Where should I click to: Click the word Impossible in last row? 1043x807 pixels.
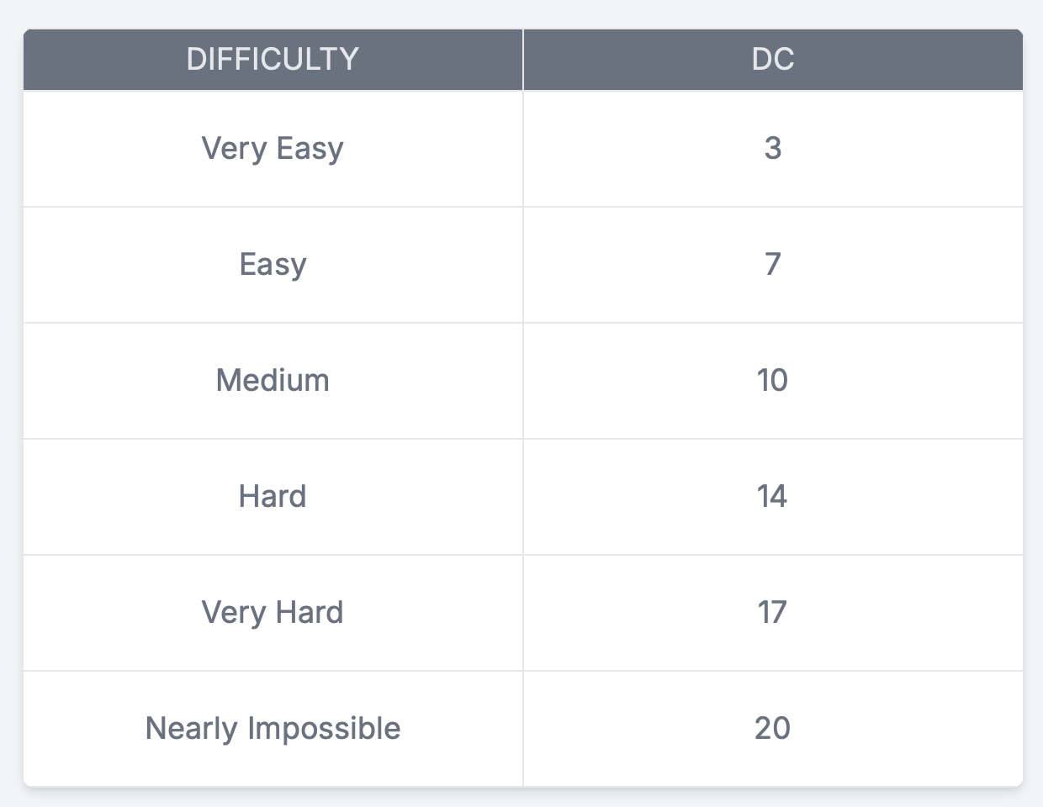[x=324, y=729]
